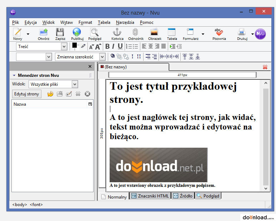Center align the text
The height and width of the screenshot is (221, 276).
pos(151,46)
